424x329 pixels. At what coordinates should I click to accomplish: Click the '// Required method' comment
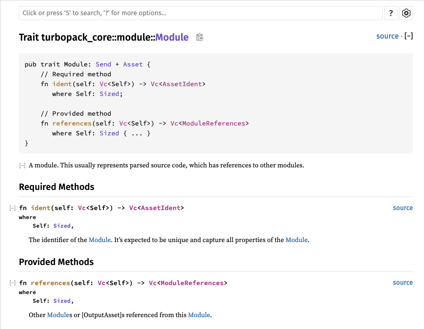[x=76, y=74]
